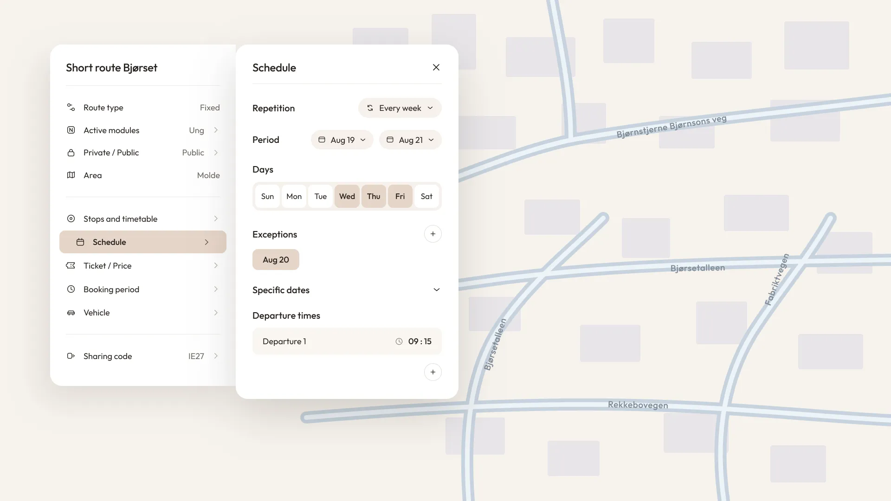Select Ticket / Price menu item
Screen dimensions: 891x501
143,266
